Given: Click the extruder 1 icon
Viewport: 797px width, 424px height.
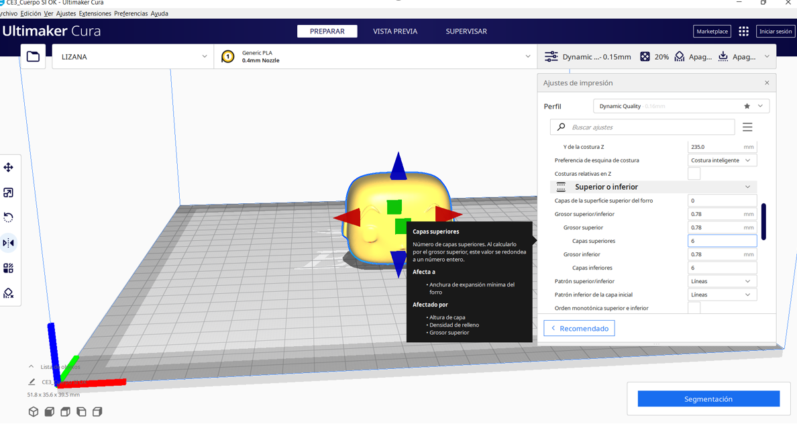Looking at the screenshot, I should (227, 56).
